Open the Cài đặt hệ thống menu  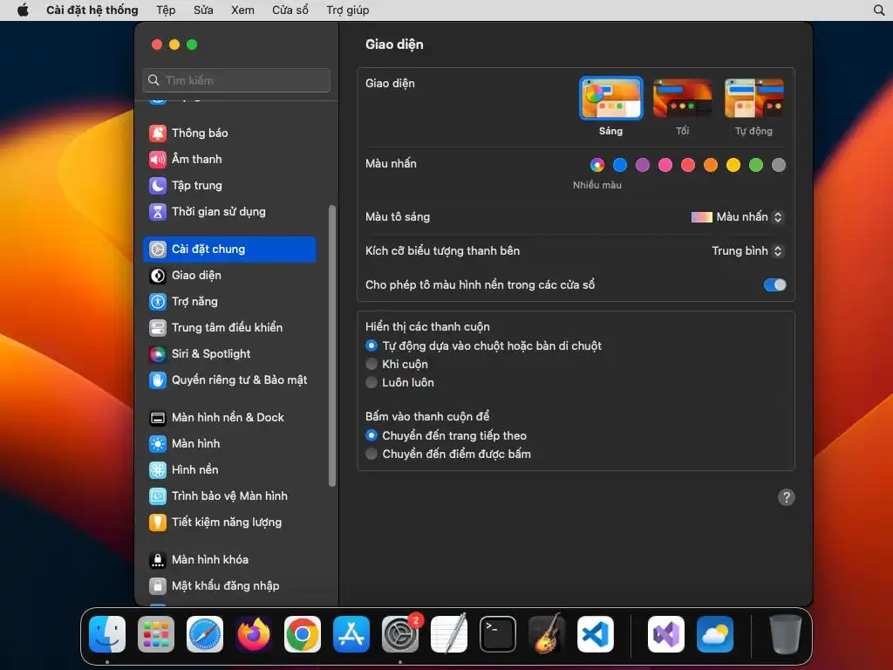92,10
